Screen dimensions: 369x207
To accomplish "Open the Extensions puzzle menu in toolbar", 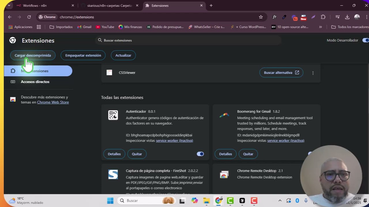I will (x=323, y=17).
